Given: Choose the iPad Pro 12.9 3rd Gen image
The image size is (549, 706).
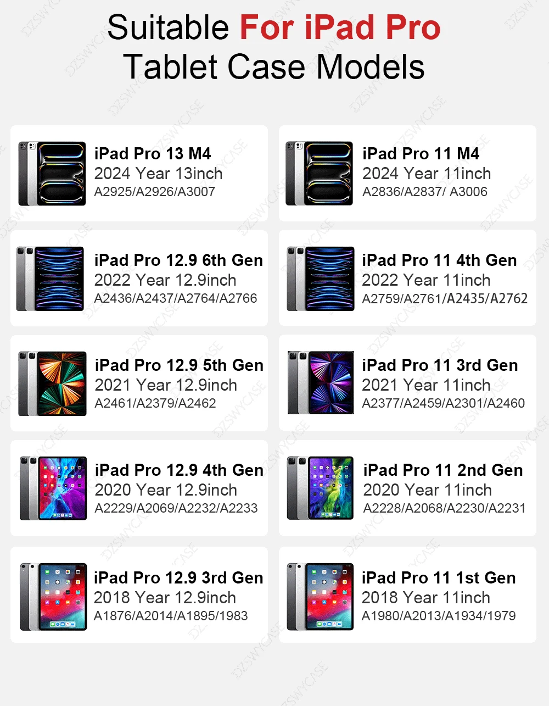Looking at the screenshot, I should tap(53, 597).
